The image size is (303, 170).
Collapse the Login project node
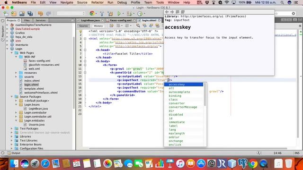8,49
